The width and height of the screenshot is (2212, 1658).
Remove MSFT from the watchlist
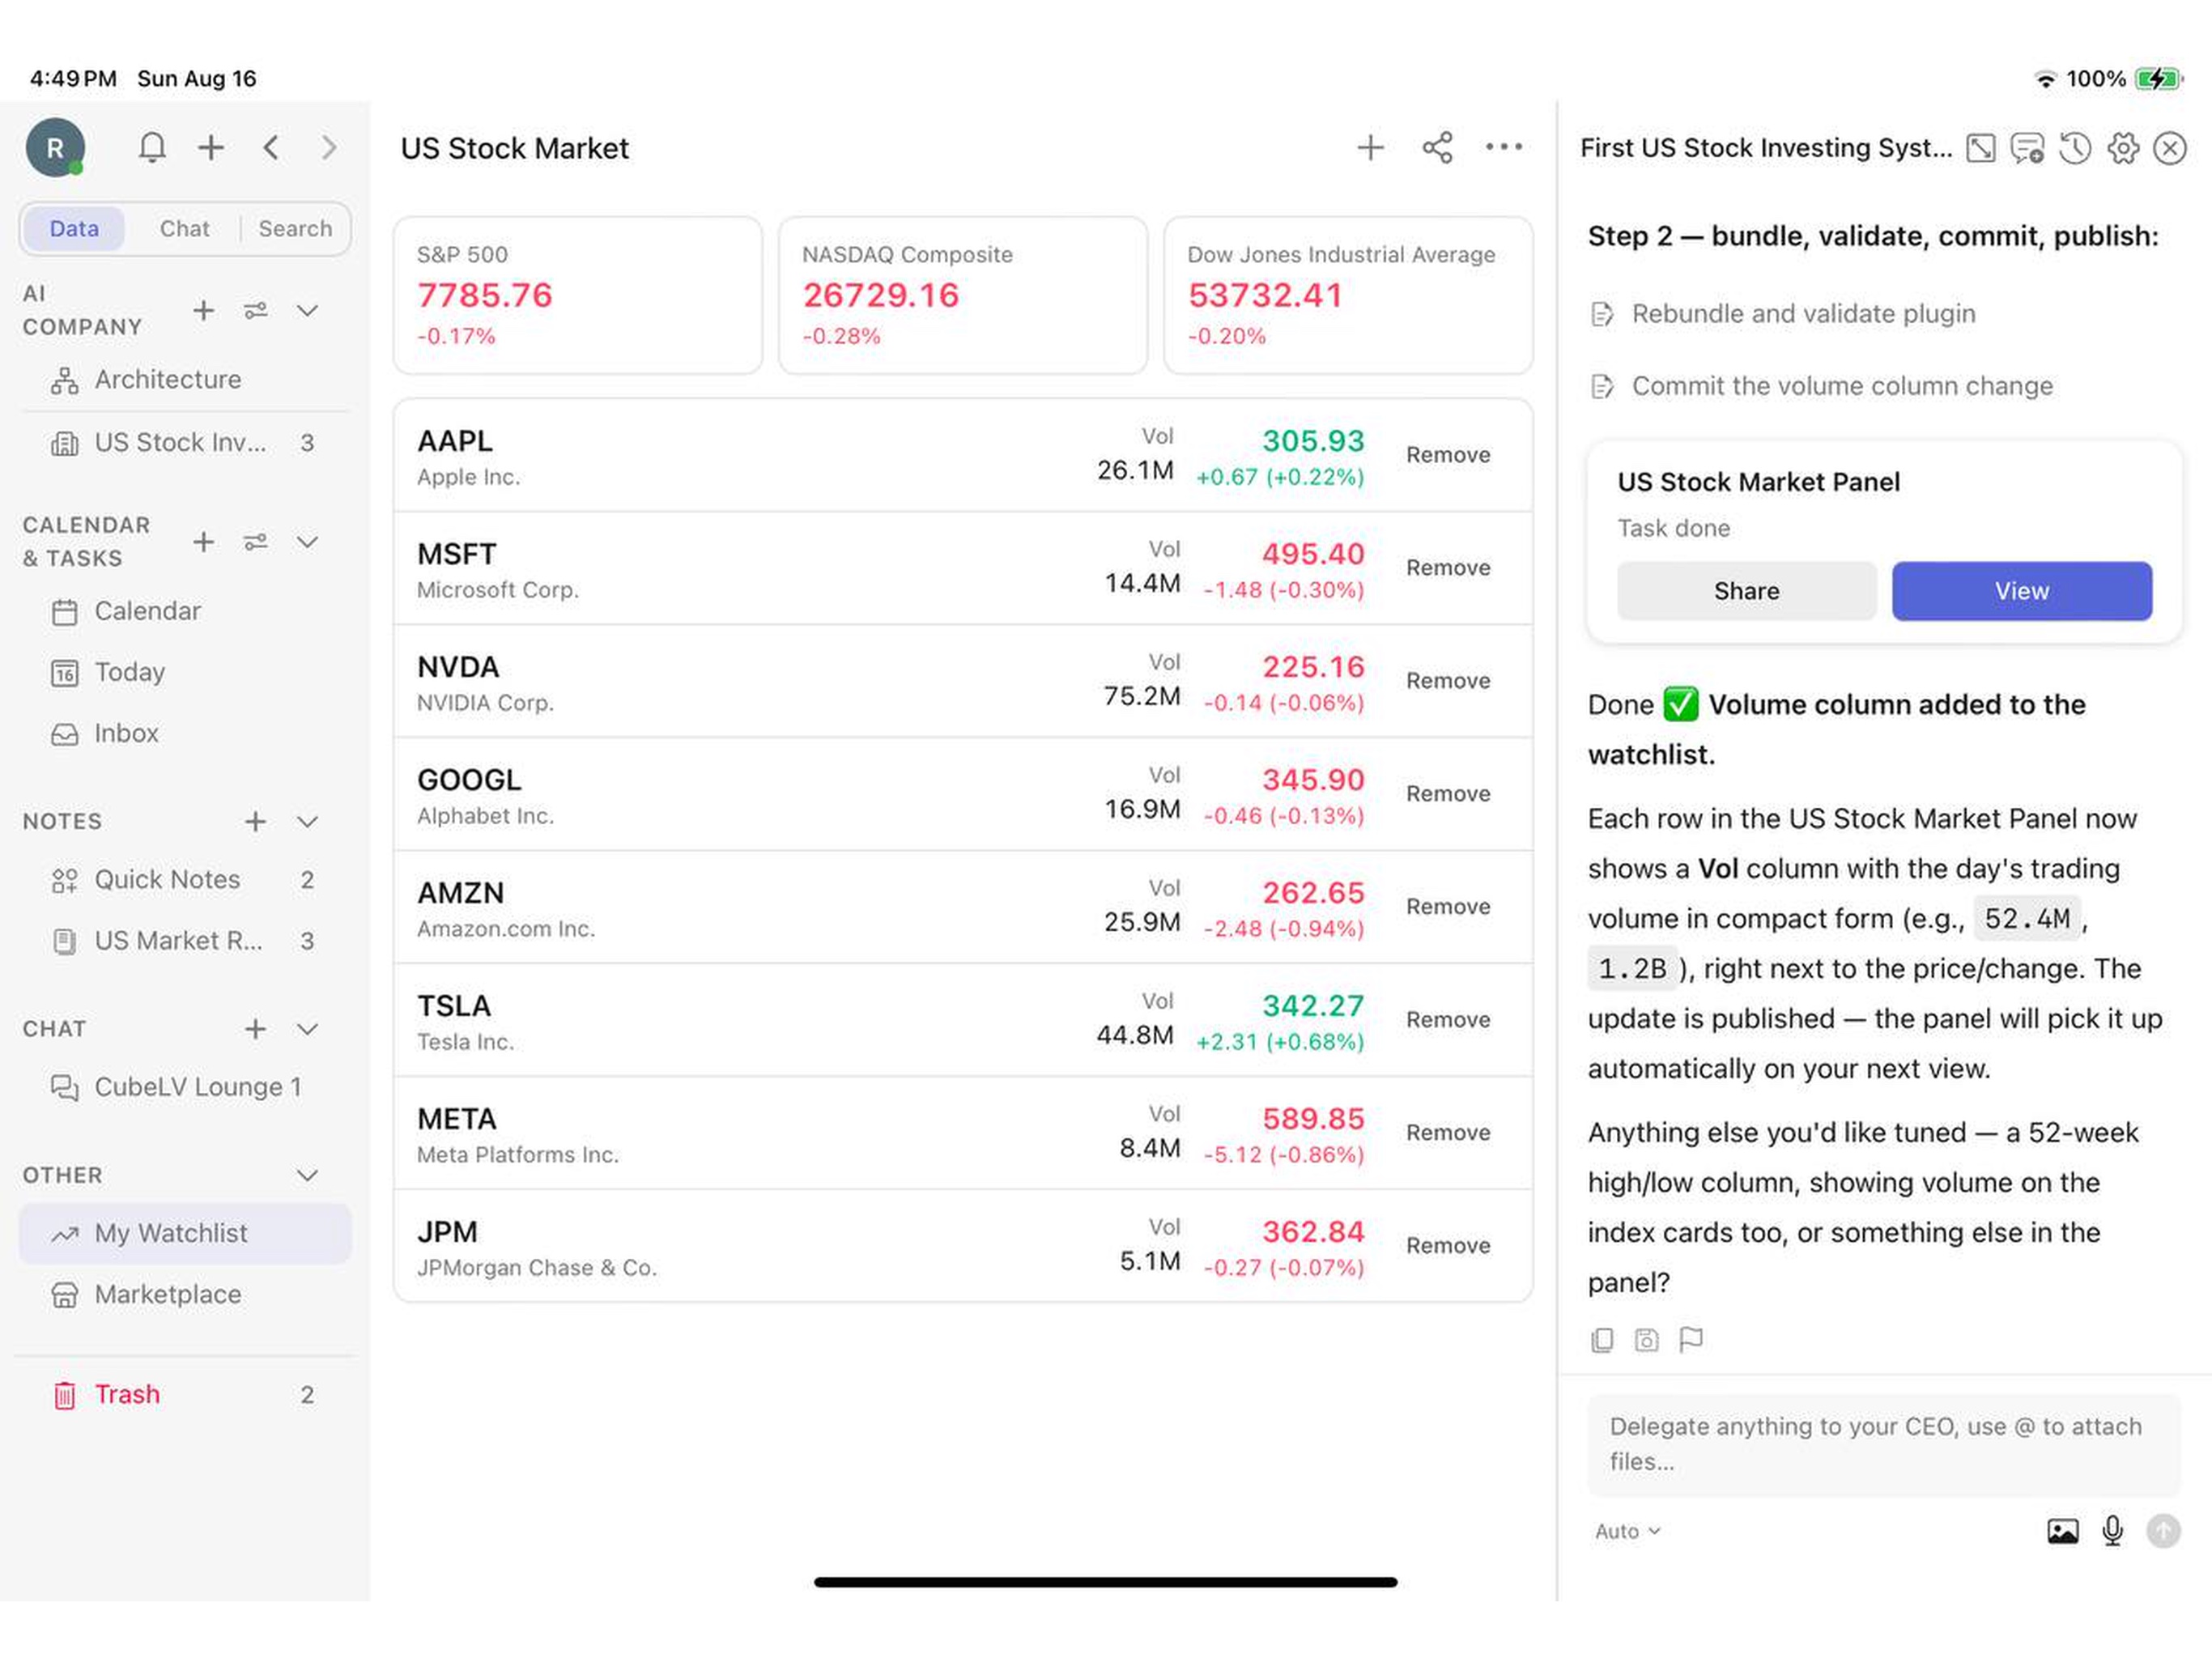[1448, 568]
